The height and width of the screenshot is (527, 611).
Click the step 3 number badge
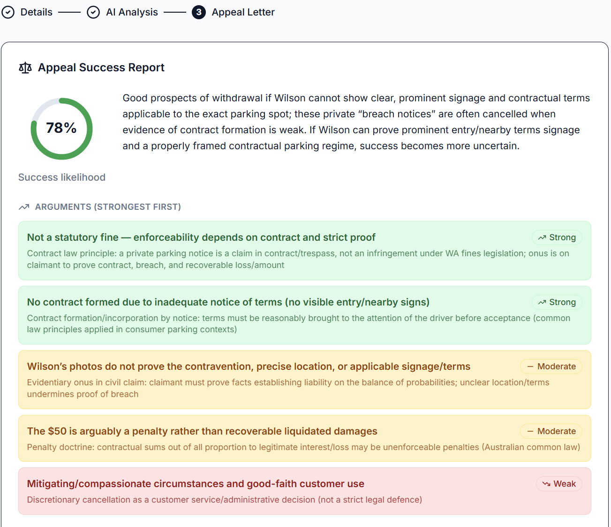(x=199, y=12)
